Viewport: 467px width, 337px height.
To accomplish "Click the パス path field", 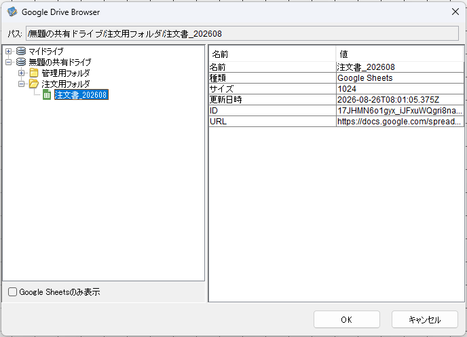I will (x=242, y=33).
